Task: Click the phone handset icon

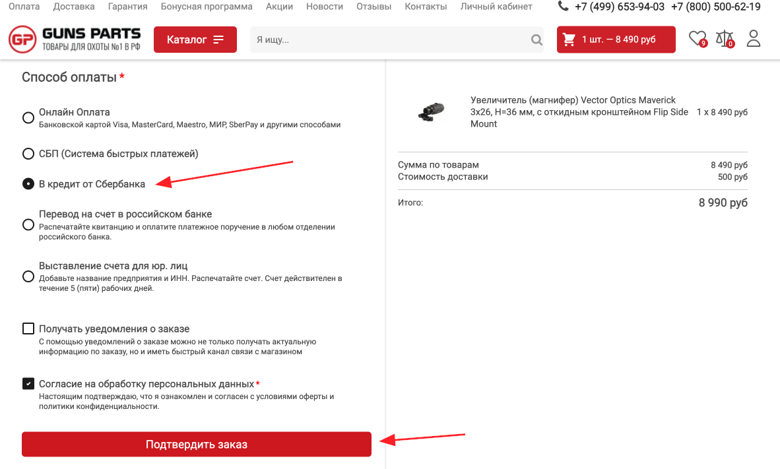Action: click(563, 6)
